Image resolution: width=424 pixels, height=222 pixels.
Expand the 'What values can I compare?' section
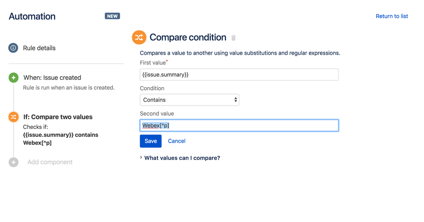coord(182,158)
